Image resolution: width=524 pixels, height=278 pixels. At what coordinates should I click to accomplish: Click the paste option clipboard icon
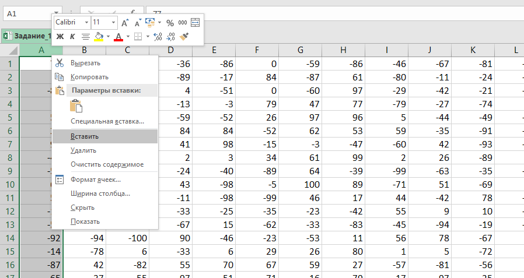76,105
